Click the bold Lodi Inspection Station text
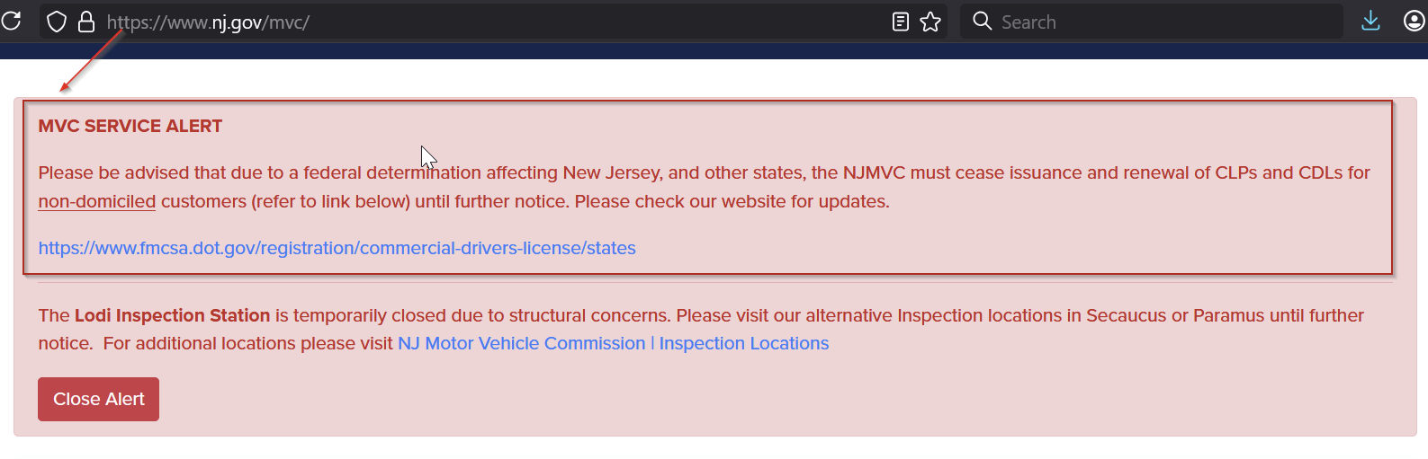Screen dimensions: 1428x459 [x=172, y=315]
